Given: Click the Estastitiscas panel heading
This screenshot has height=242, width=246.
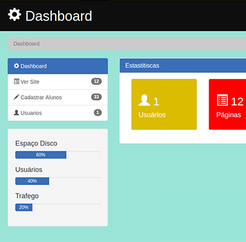Looking at the screenshot, I should (x=183, y=65).
